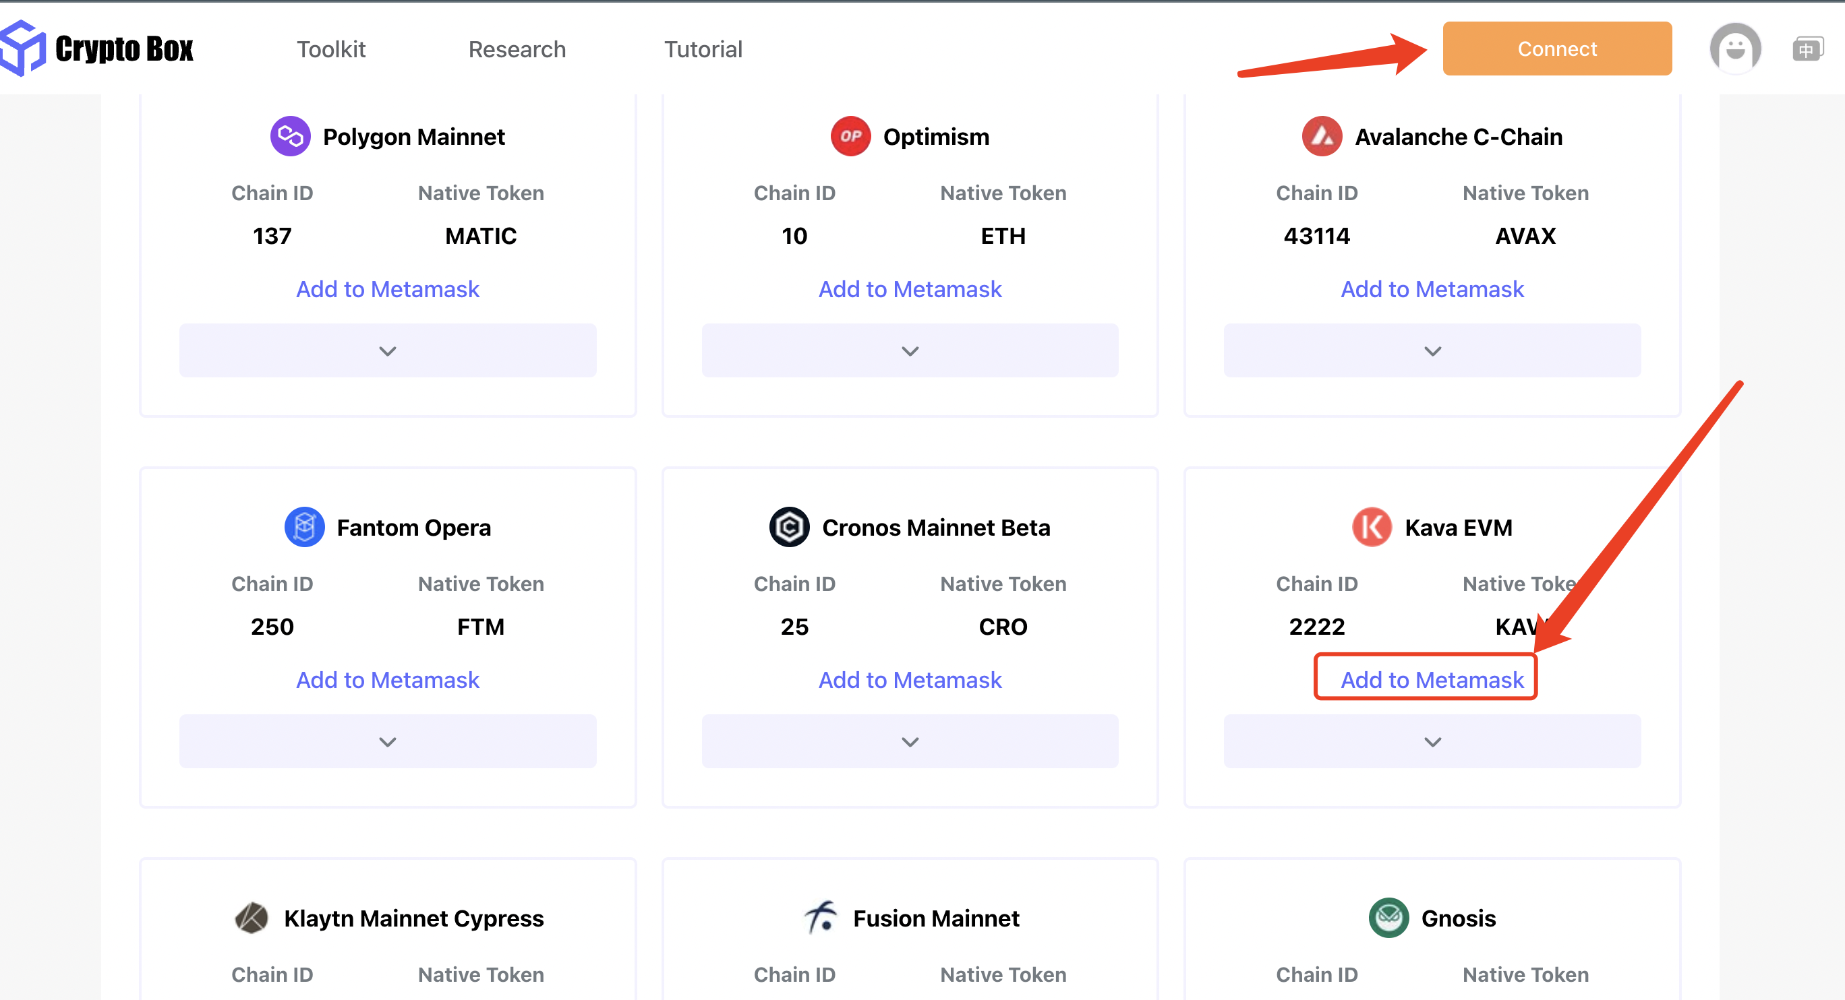Screen dimensions: 1845x1000
Task: Add Fantom Opera to Metamask
Action: click(x=388, y=680)
